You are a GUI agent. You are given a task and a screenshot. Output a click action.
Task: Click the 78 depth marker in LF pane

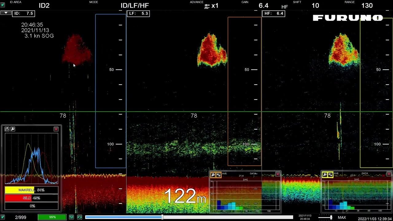tap(194, 116)
